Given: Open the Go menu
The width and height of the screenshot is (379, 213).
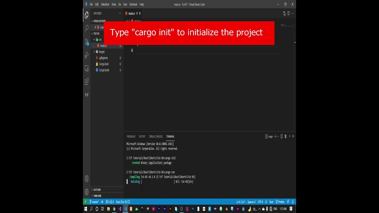Looking at the screenshot, I should 120,4.
